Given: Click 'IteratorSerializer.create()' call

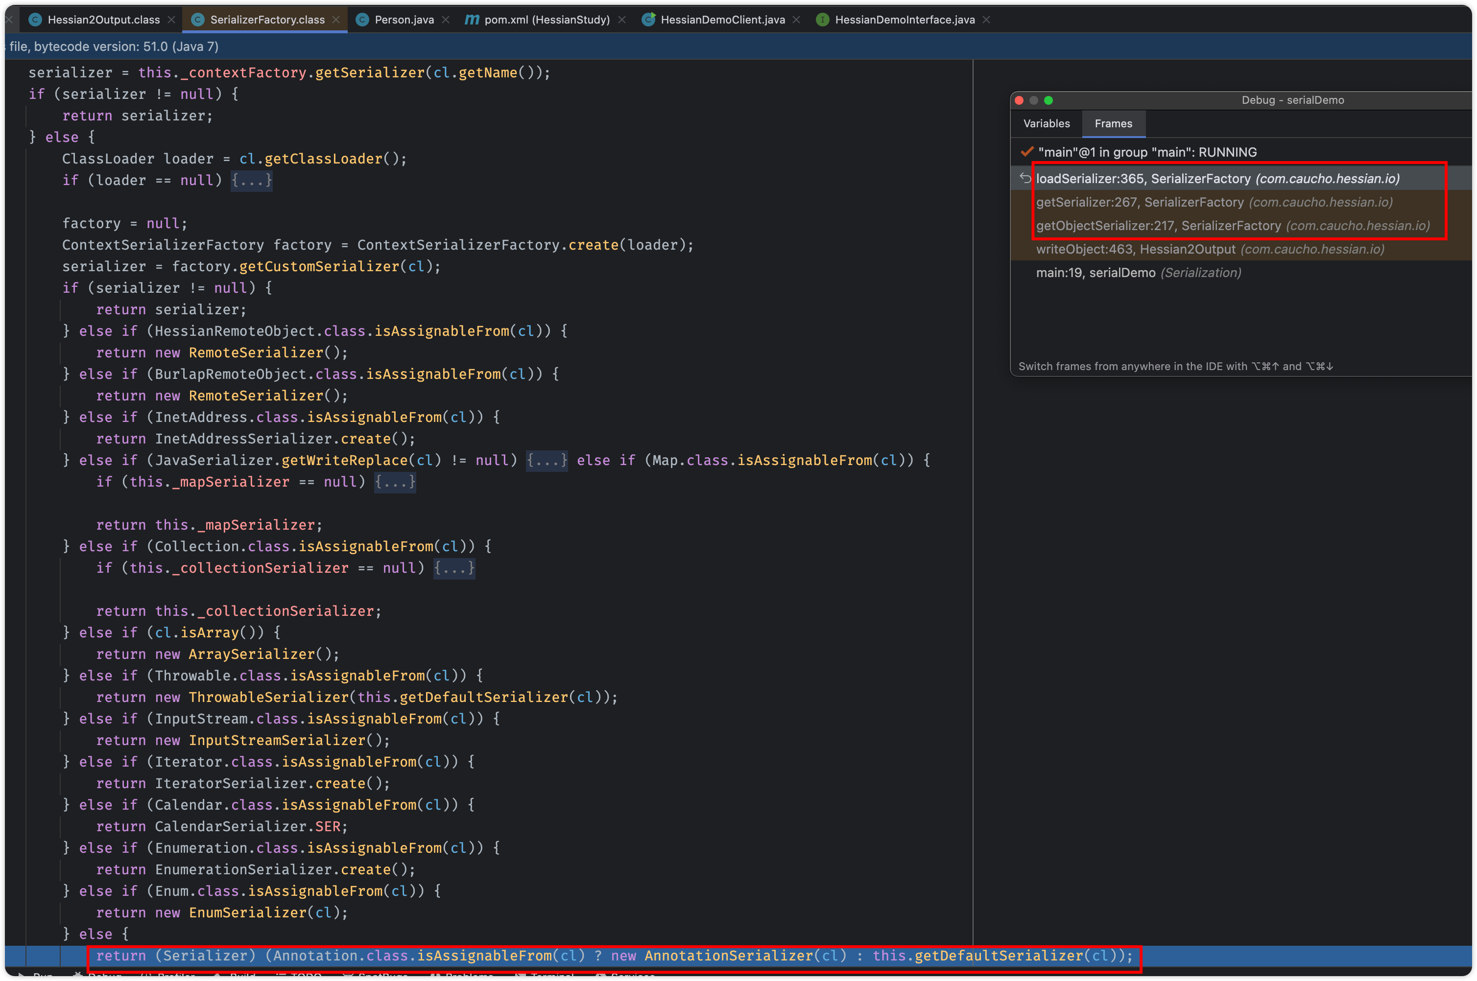Looking at the screenshot, I should (268, 783).
